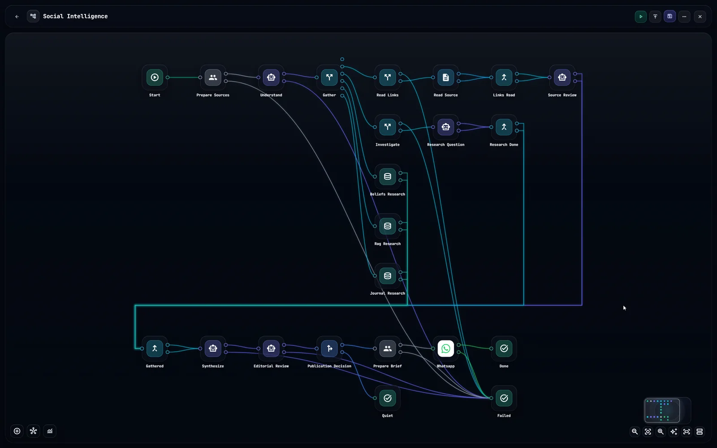Select the Editorial Review node
This screenshot has width=717, height=448.
[271, 349]
